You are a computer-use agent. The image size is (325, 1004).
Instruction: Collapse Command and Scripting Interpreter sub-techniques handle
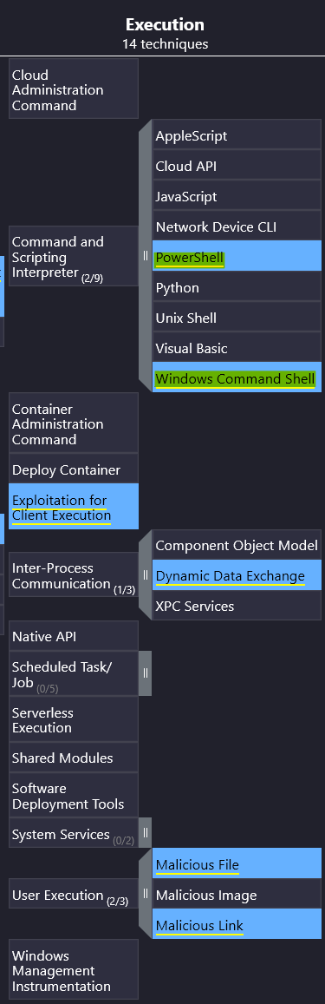[x=146, y=255]
